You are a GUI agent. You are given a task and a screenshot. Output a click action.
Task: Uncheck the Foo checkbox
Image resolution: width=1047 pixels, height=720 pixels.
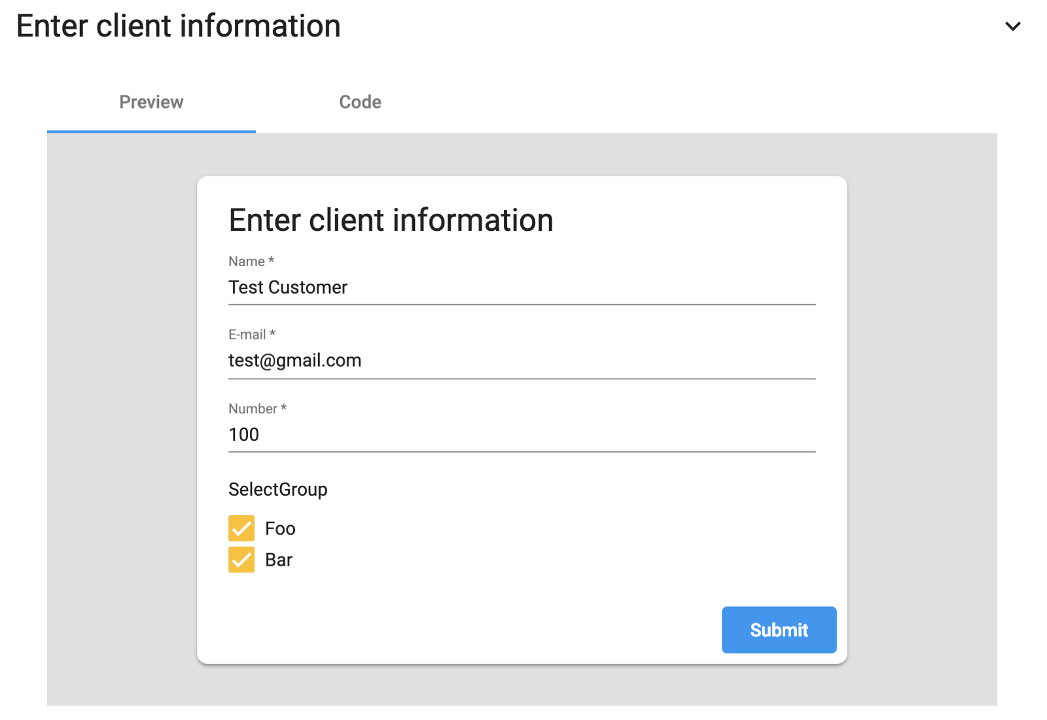coord(241,528)
